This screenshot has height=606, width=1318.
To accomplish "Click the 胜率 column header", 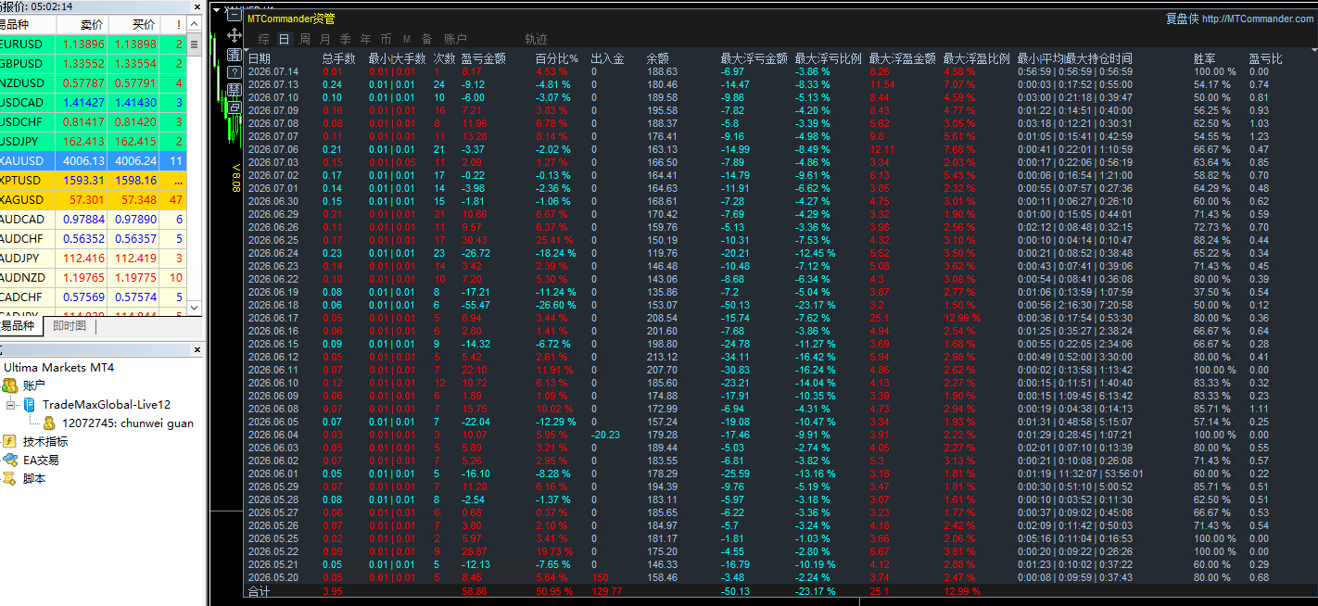I will click(x=1205, y=58).
